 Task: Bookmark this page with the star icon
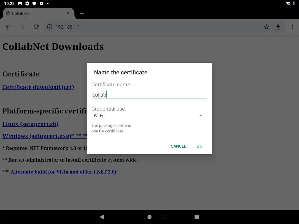point(267,27)
